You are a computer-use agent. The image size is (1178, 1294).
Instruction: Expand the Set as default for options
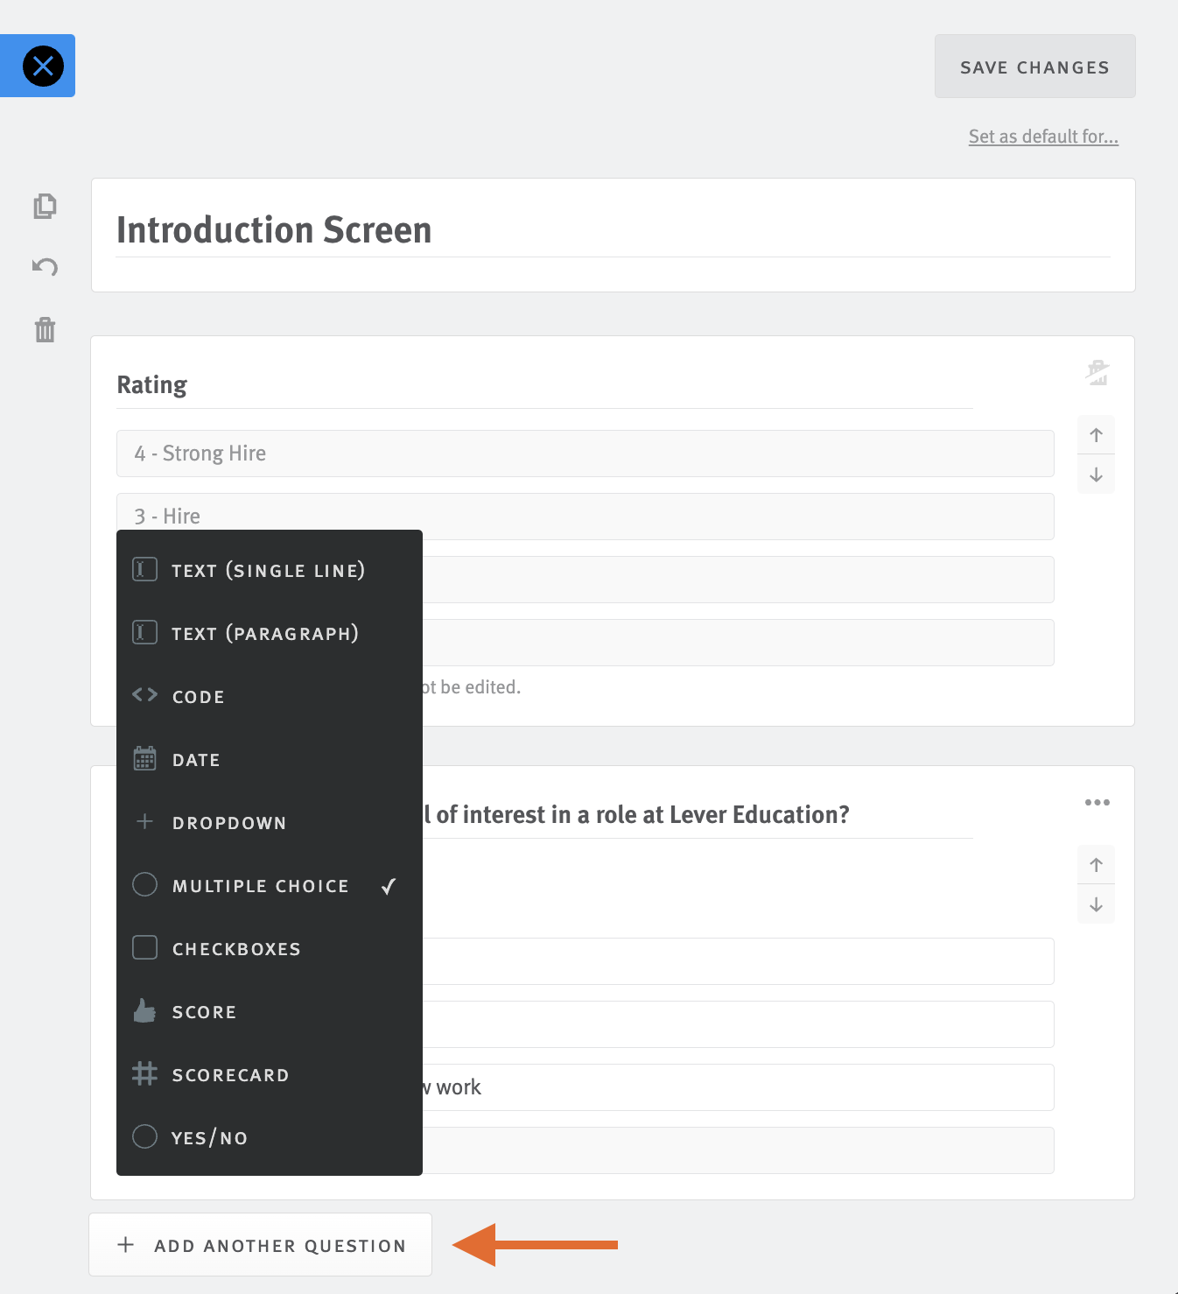(1042, 137)
